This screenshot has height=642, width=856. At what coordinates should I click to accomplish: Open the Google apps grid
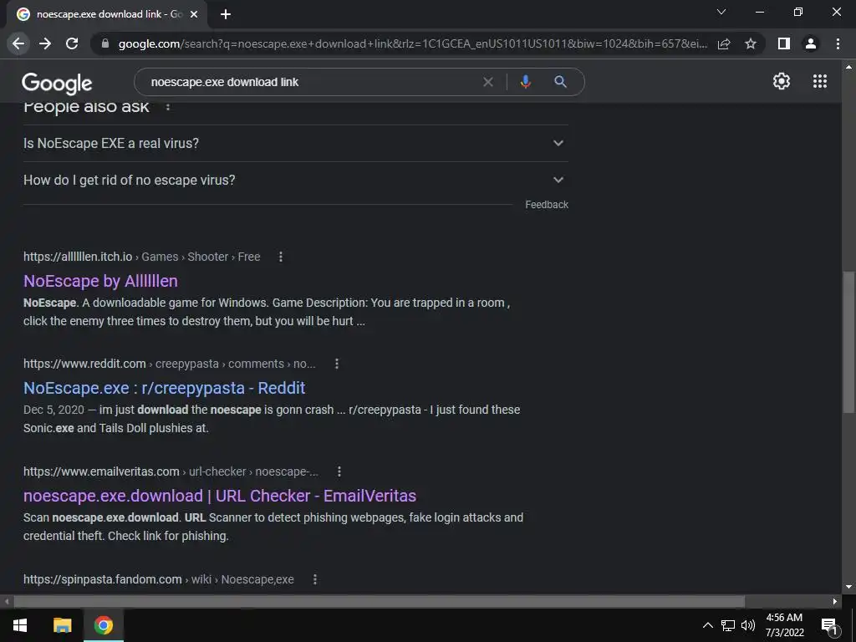click(x=819, y=81)
